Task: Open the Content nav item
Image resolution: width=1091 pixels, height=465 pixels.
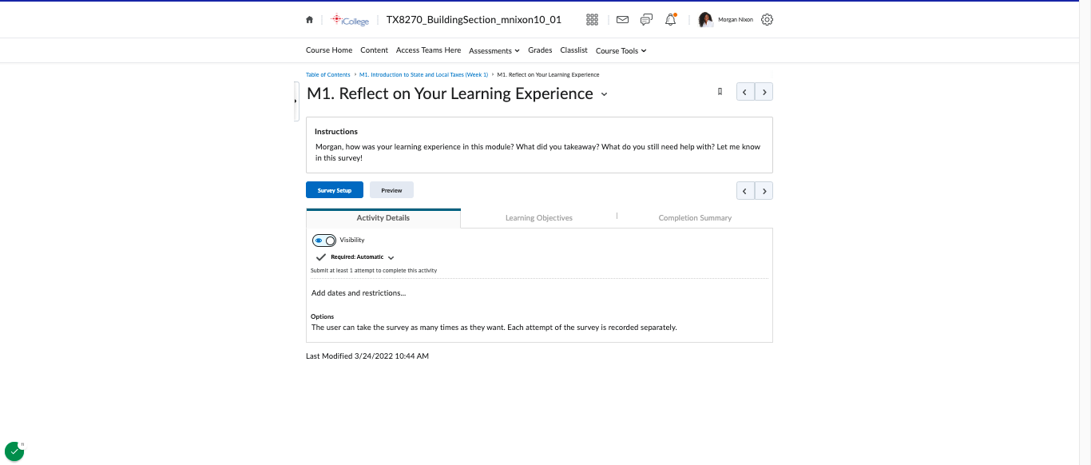Action: tap(374, 50)
